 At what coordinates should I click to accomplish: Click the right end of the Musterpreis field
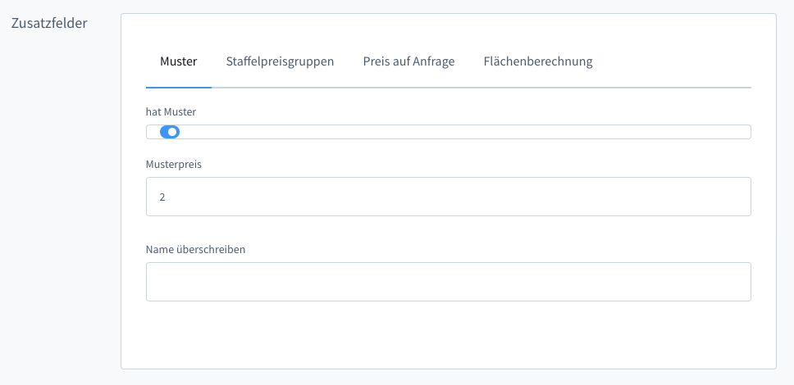[735, 197]
